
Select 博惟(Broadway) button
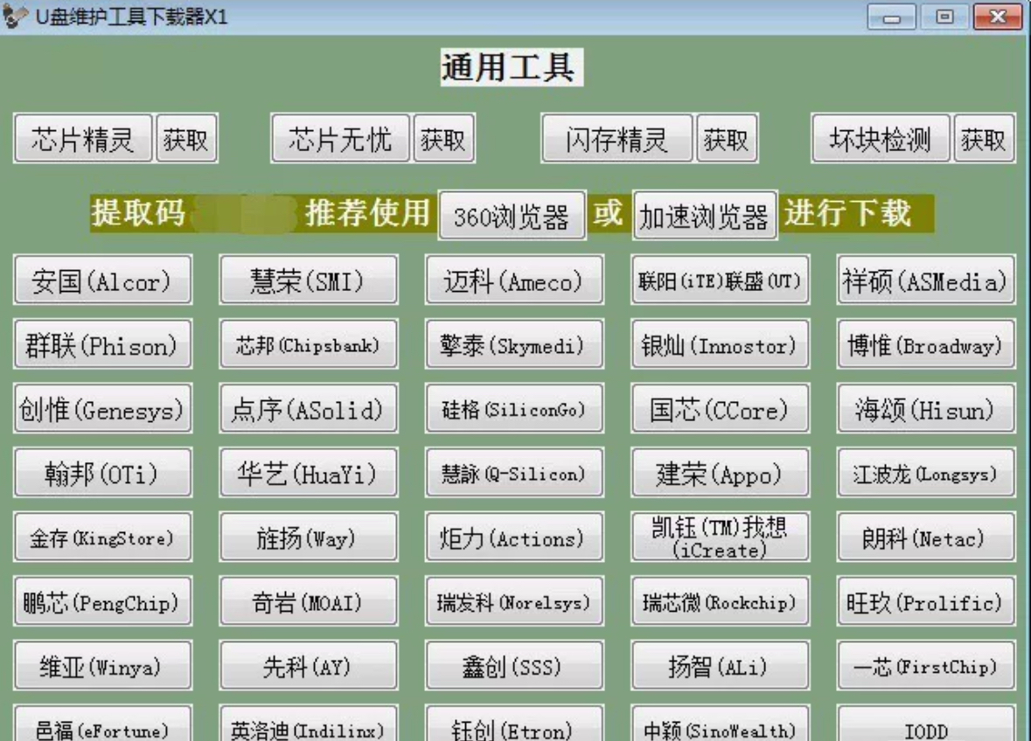pos(926,344)
